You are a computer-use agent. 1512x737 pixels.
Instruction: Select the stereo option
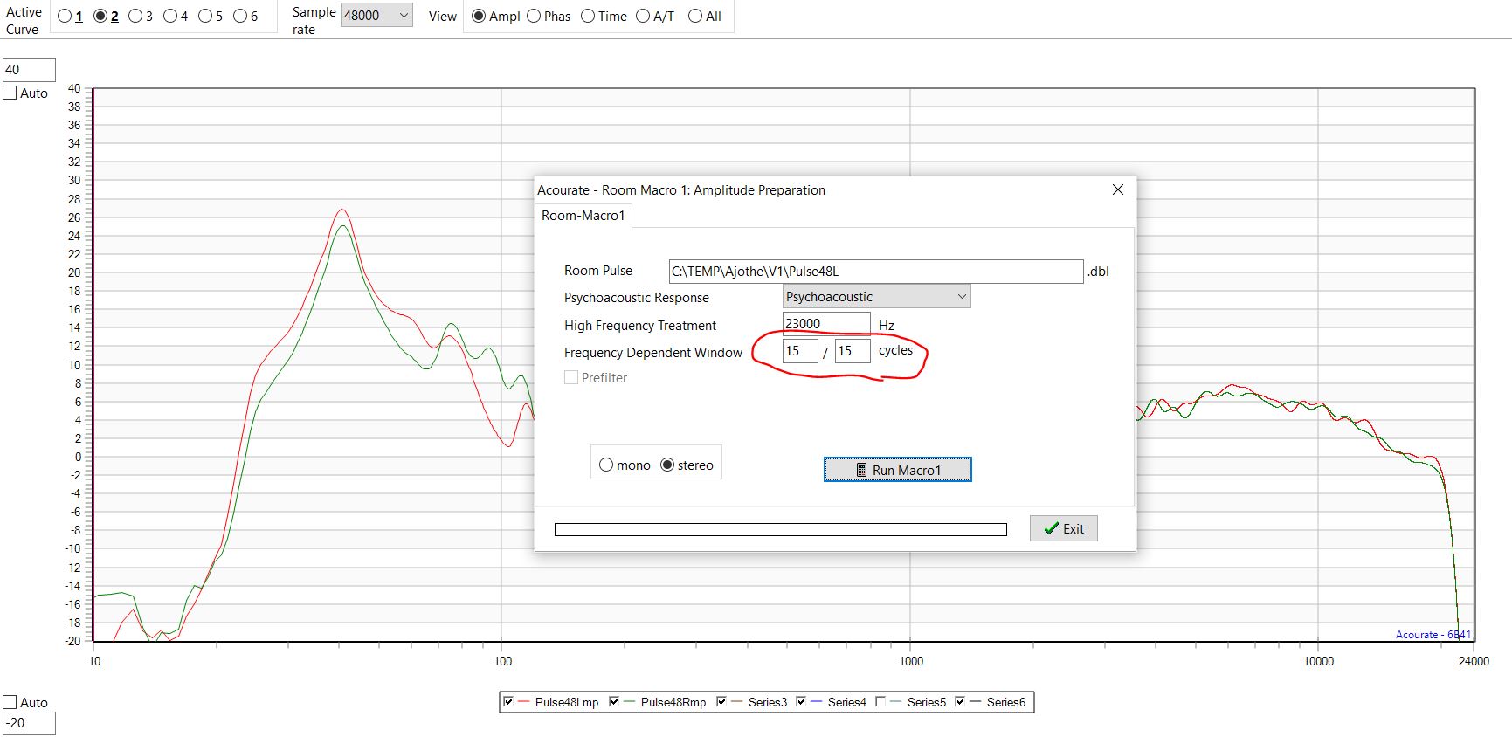pyautogui.click(x=667, y=465)
